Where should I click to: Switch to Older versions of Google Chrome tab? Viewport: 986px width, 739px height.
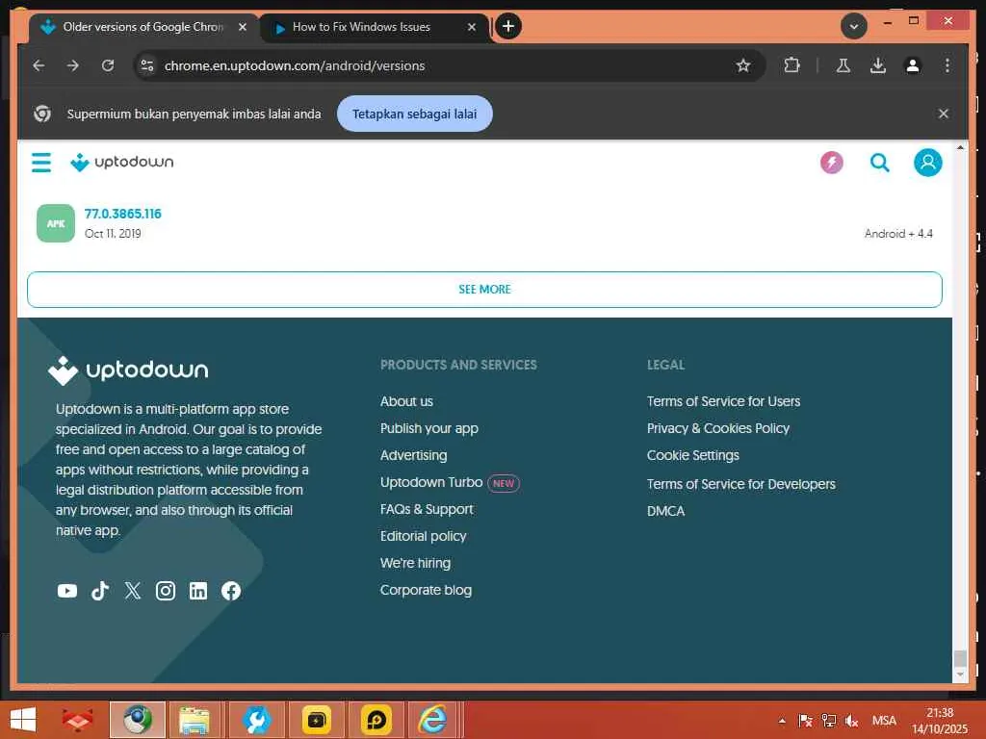coord(143,27)
